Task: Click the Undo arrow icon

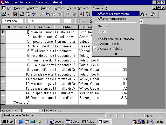Action: pos(67,14)
